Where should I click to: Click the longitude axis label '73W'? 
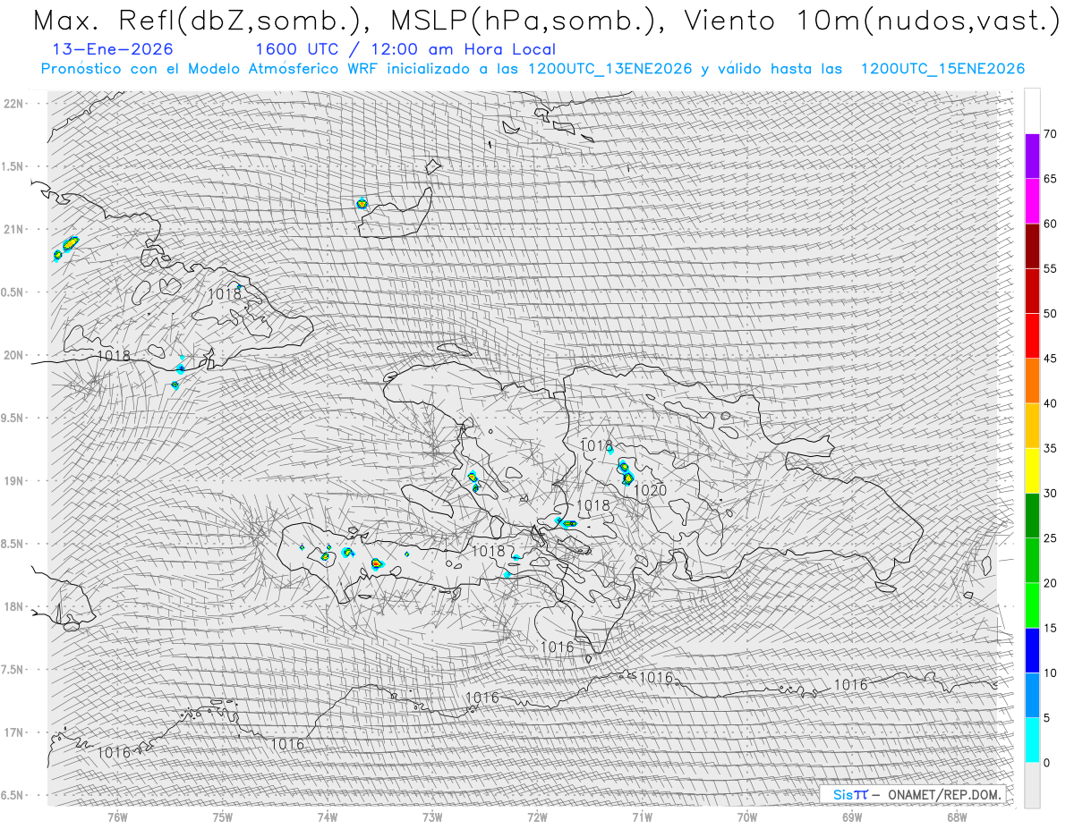pos(432,816)
